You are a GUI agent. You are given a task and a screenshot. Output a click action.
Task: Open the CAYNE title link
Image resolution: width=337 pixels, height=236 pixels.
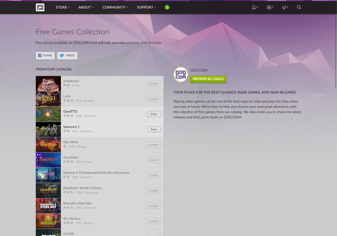69,234
